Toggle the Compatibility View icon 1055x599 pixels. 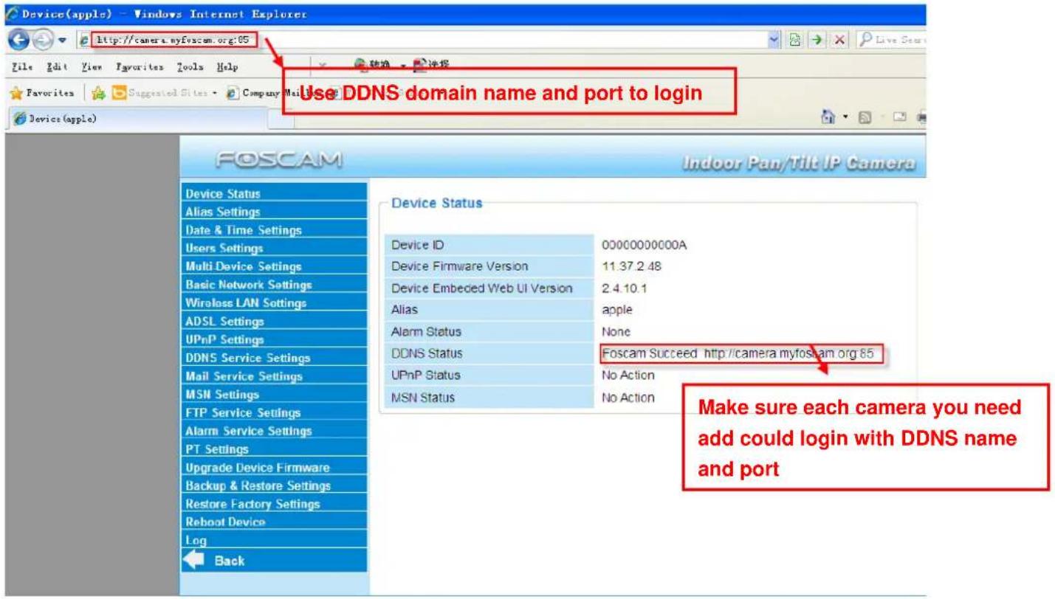coord(794,40)
